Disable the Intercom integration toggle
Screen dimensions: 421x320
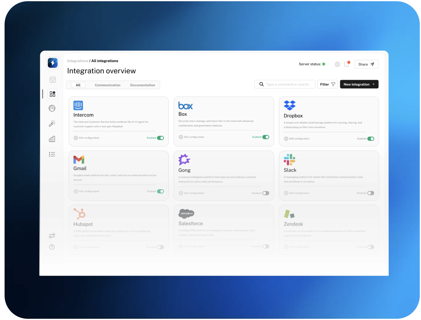[x=160, y=138]
